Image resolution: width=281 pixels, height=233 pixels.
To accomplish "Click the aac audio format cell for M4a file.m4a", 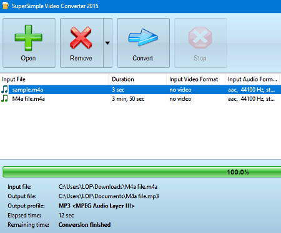I will click(252, 99).
